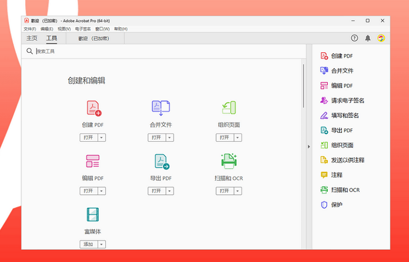
Task: Expand dropdown arrow next to 富媒体 添加
Action: pos(102,244)
